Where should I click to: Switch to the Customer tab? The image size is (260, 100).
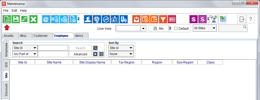coord(43,36)
